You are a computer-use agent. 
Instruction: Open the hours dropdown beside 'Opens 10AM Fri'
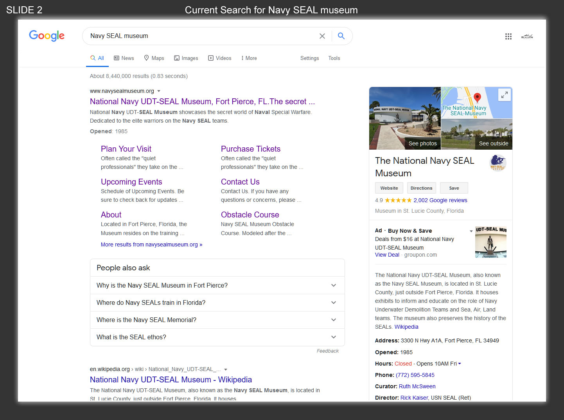click(x=460, y=364)
